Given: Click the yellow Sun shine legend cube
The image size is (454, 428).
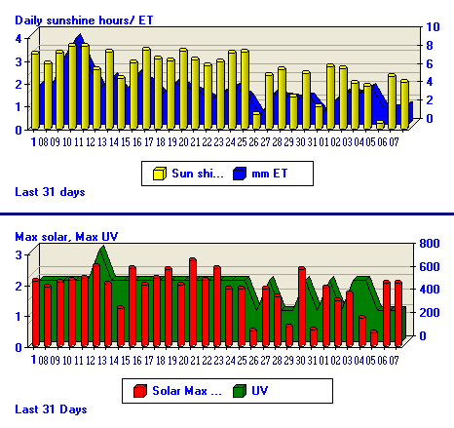Looking at the screenshot, I should pyautogui.click(x=160, y=174).
